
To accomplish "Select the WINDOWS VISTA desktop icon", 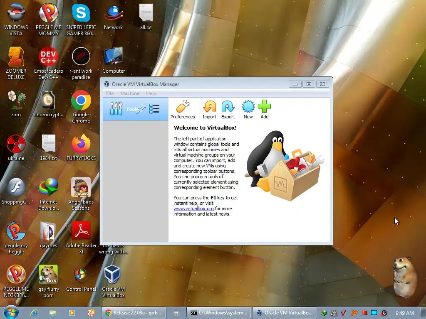I will [x=16, y=20].
